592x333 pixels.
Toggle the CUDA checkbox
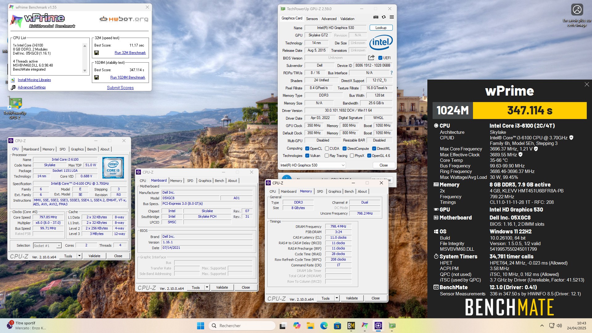tap(327, 149)
